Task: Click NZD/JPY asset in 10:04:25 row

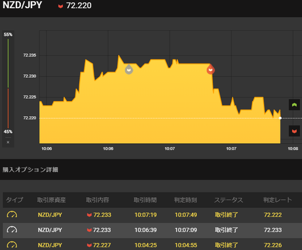Action: pos(50,245)
